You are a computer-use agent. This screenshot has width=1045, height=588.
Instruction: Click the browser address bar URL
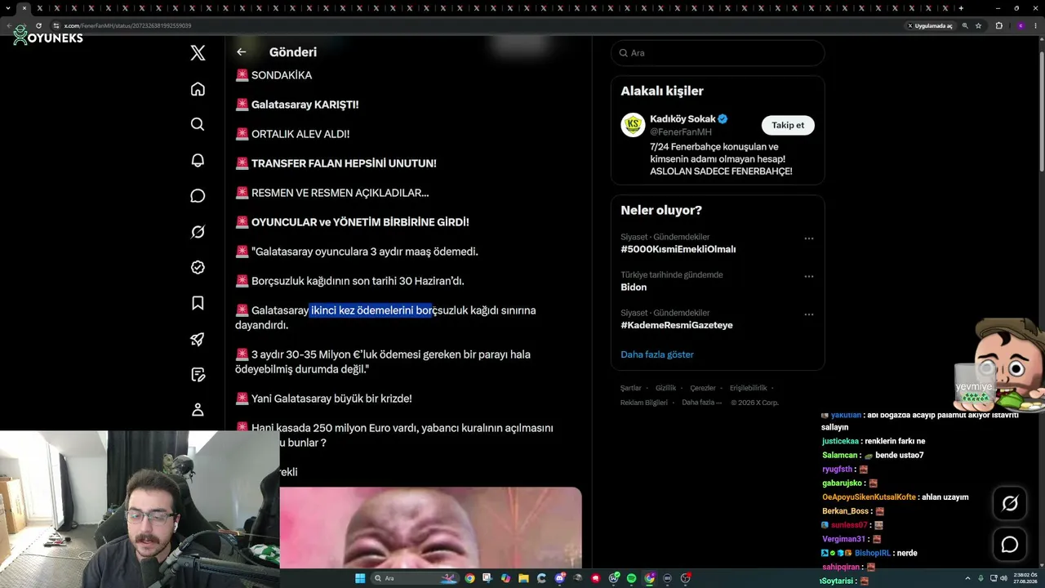pyautogui.click(x=128, y=25)
